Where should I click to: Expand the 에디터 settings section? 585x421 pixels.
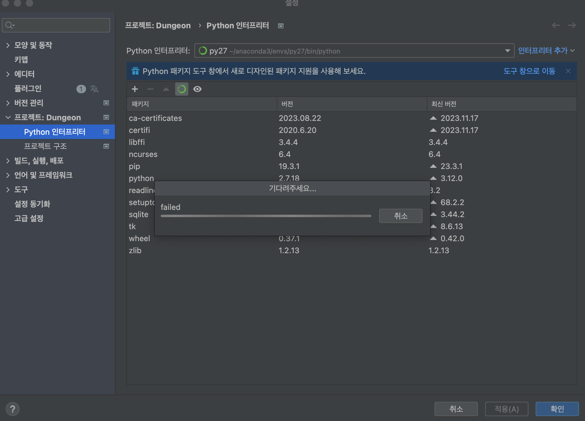tap(8, 74)
